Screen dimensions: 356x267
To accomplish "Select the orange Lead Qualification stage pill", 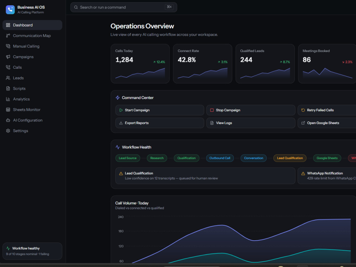I will tap(290, 158).
